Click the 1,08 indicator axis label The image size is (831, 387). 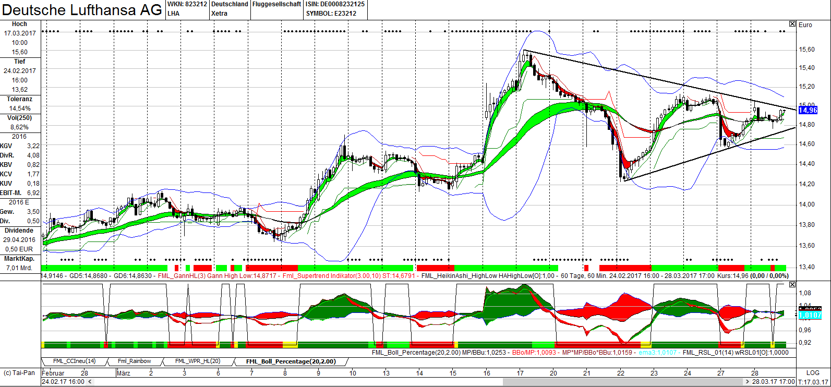pos(805,293)
